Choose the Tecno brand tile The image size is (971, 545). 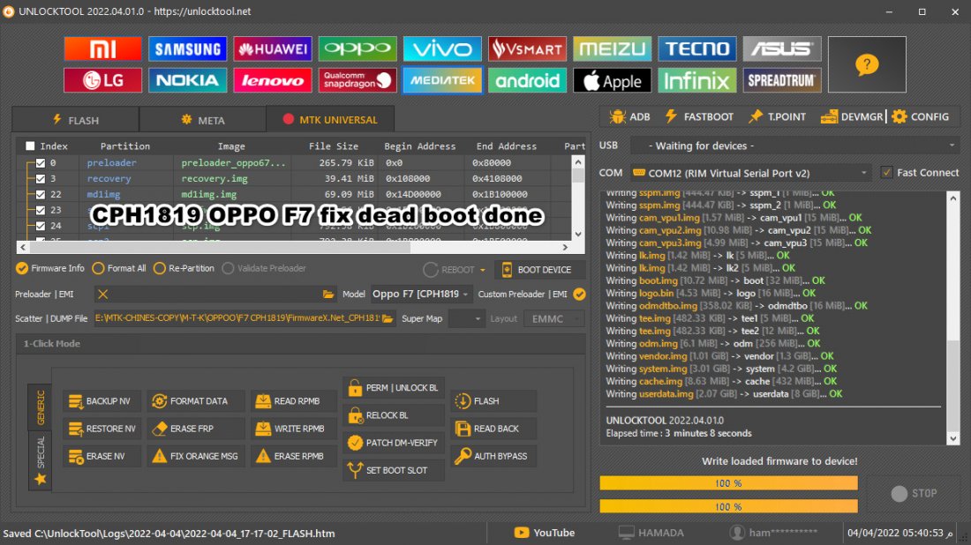pos(696,49)
